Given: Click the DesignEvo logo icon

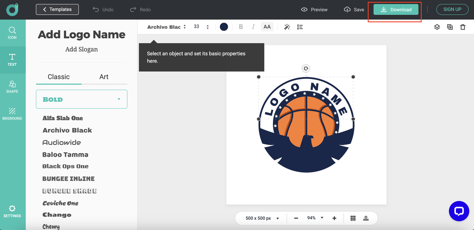Looking at the screenshot, I should pos(12,9).
